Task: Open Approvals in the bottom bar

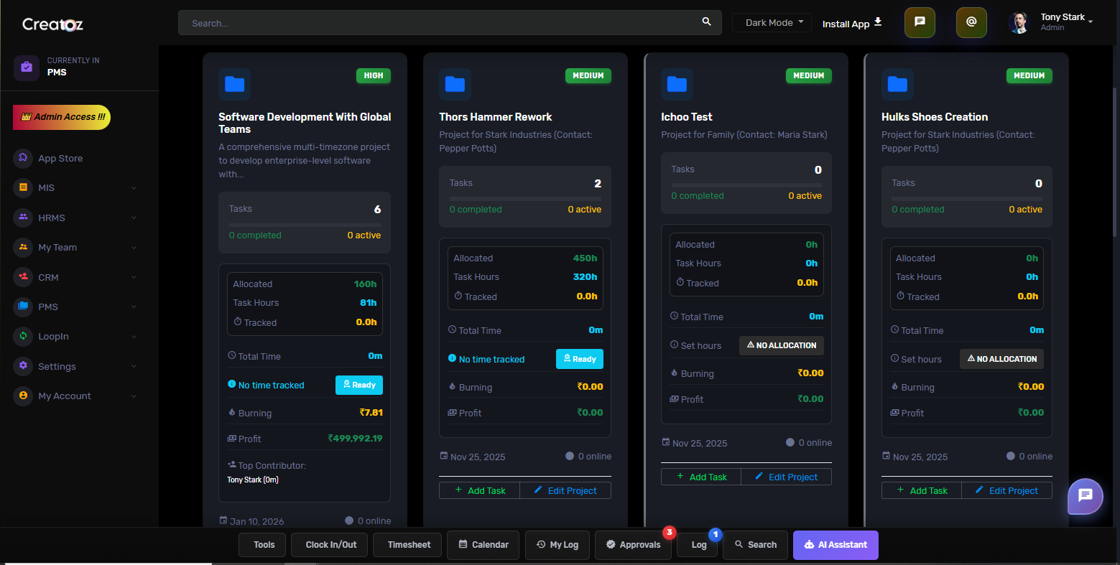Action: pos(633,545)
